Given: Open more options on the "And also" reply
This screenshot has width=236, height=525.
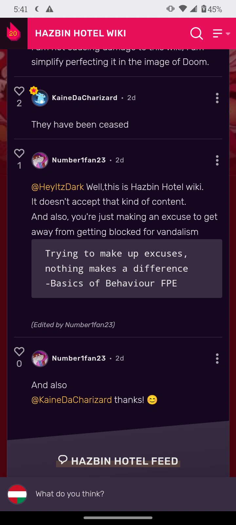Looking at the screenshot, I should click(x=217, y=358).
